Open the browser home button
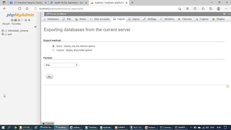The height and width of the screenshot is (130, 231). click(x=27, y=9)
